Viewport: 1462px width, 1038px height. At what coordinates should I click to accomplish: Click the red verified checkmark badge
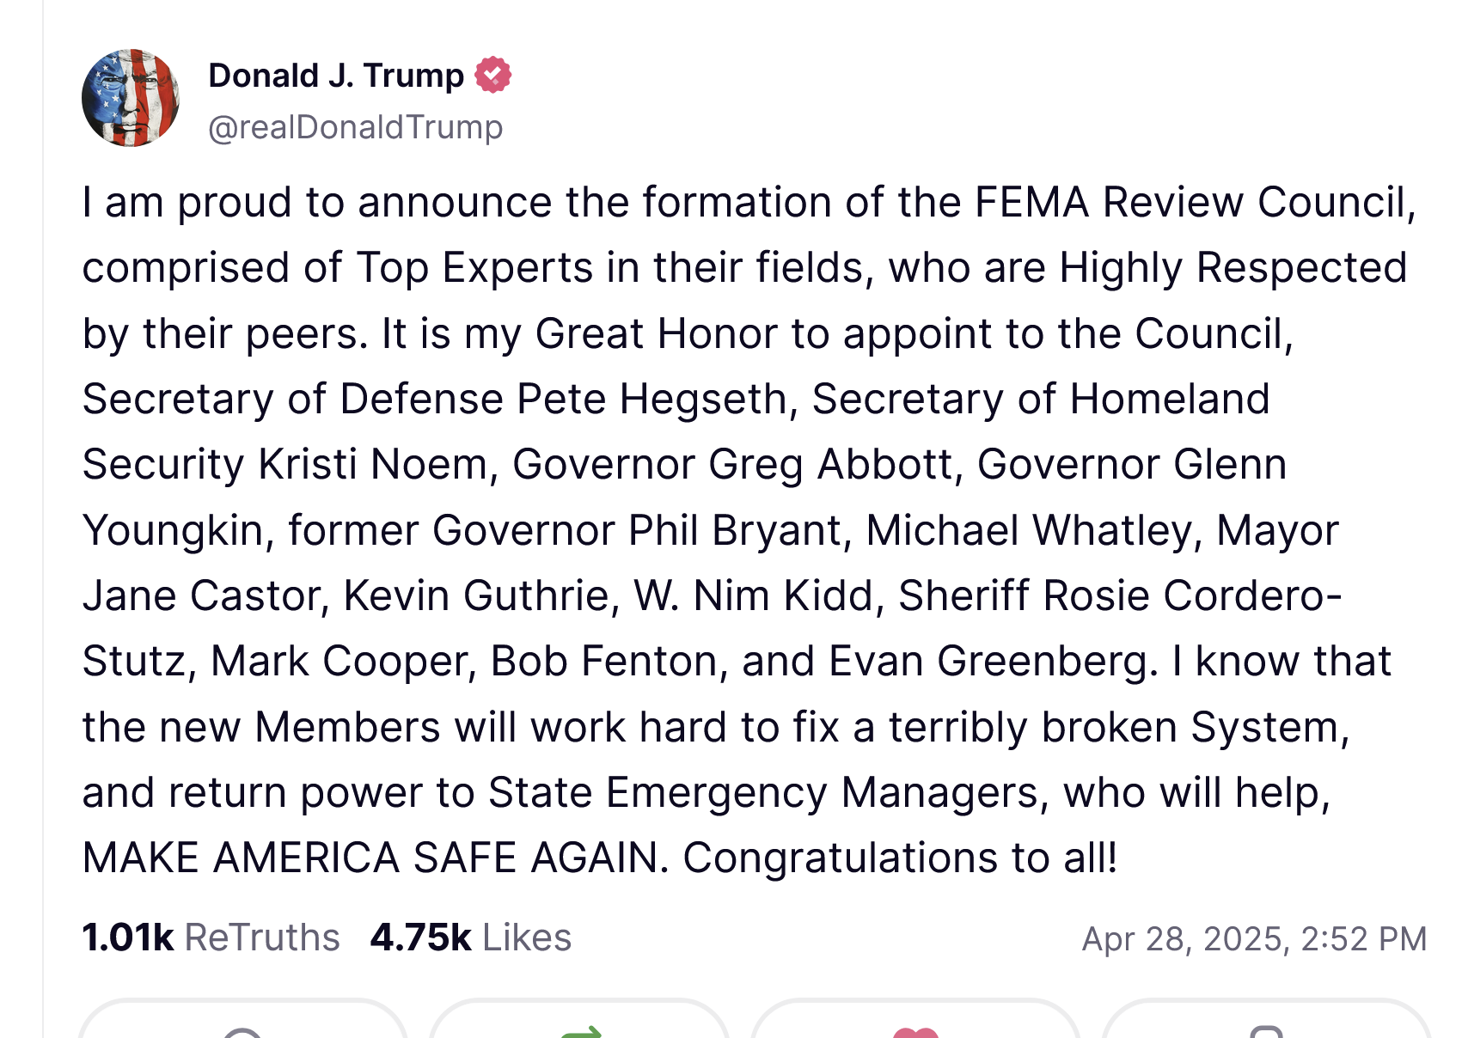coord(492,75)
